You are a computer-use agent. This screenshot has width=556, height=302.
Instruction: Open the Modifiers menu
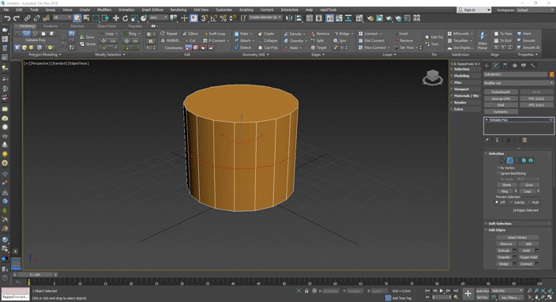coord(104,9)
